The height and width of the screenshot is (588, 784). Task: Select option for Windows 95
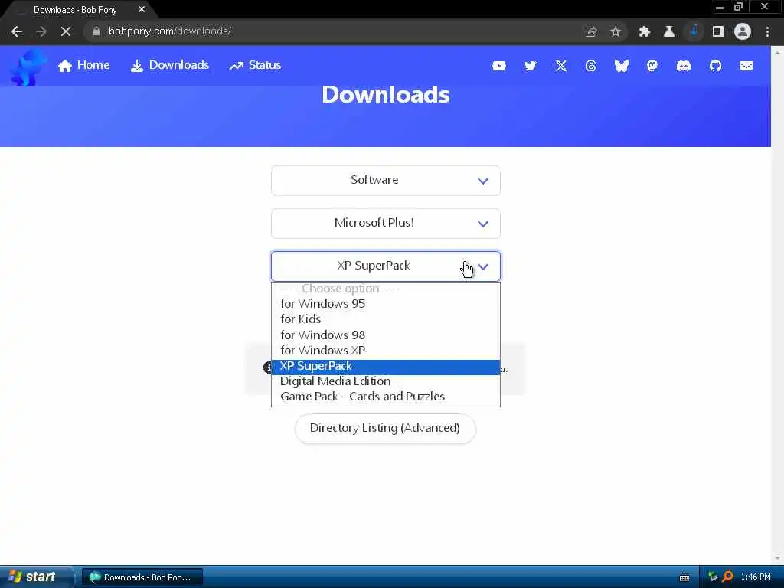pyautogui.click(x=386, y=304)
